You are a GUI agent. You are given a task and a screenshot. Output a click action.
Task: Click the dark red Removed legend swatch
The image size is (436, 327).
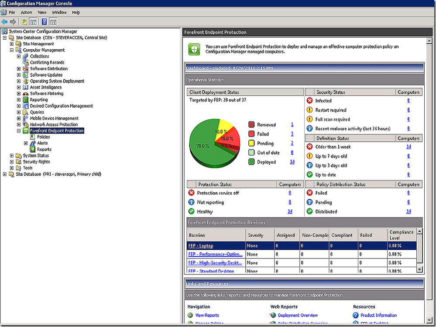(x=251, y=124)
